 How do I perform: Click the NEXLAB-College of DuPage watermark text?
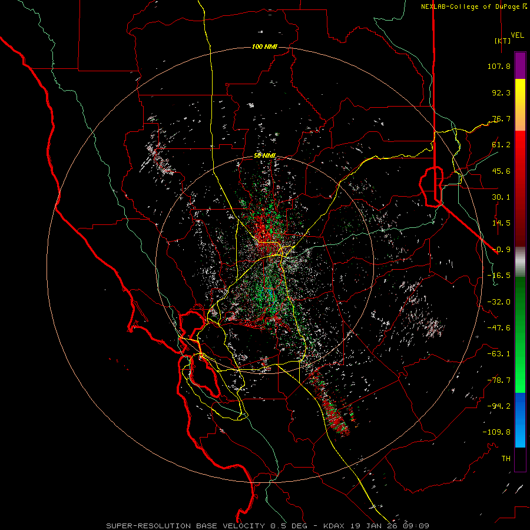(474, 6)
